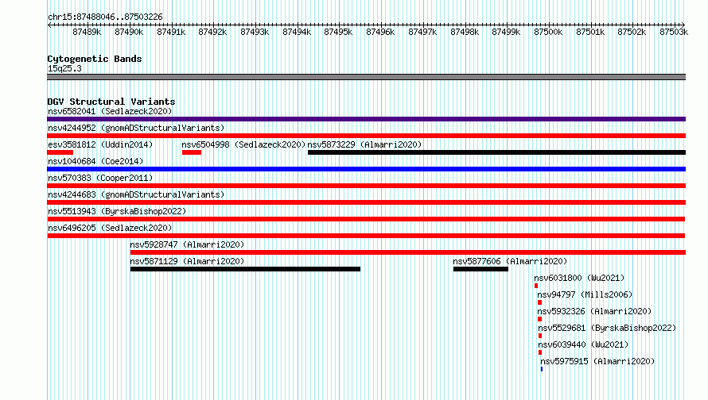Click the tiny blue nsv5975915 marker
Image resolution: width=708 pixels, height=400 pixels.
[x=542, y=369]
